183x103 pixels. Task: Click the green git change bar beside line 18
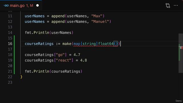14,55
